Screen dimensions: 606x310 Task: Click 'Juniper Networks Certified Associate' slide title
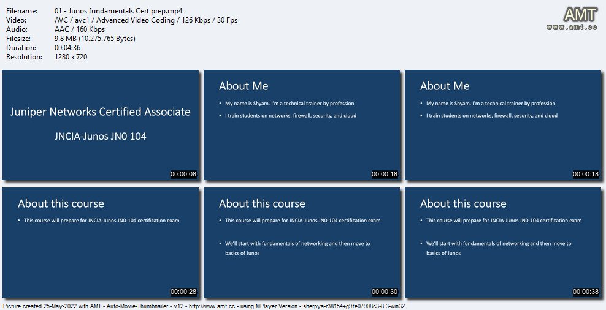pyautogui.click(x=101, y=112)
